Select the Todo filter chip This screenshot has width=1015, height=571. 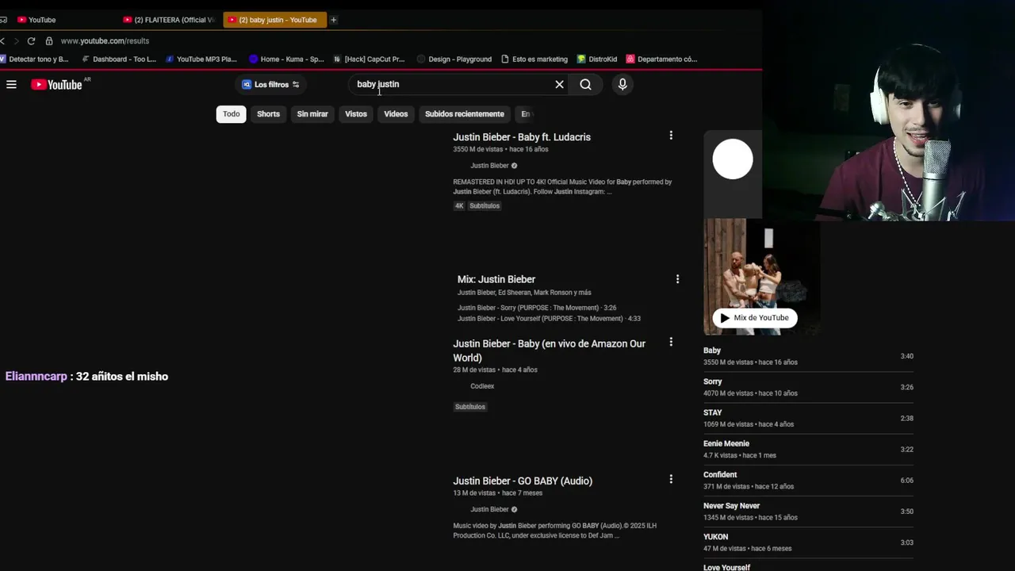tap(231, 114)
